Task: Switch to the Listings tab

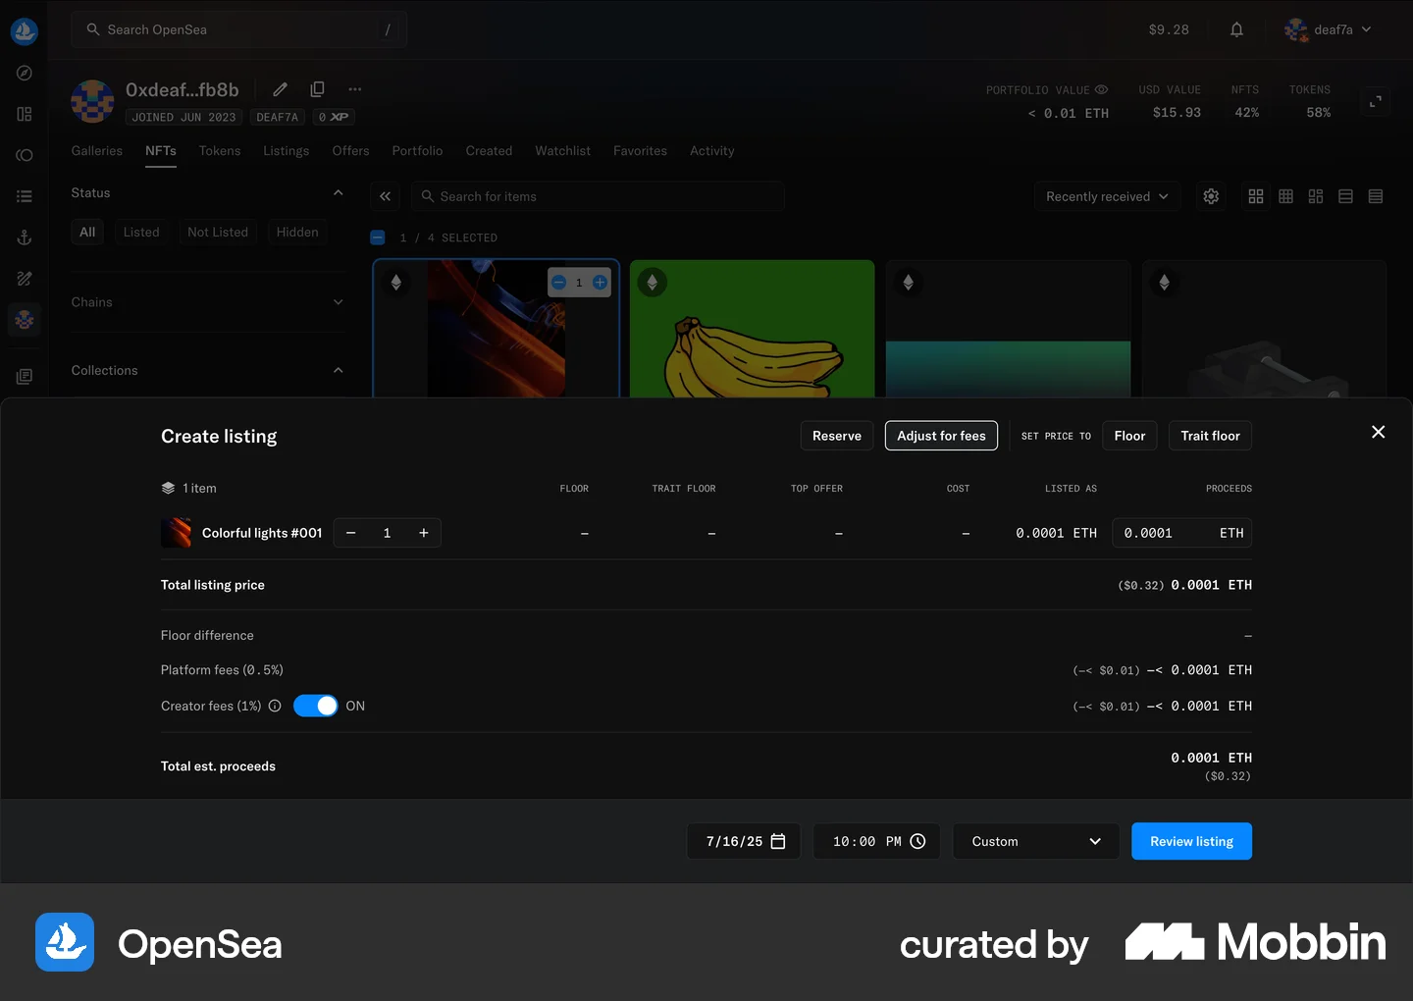Action: [x=287, y=151]
